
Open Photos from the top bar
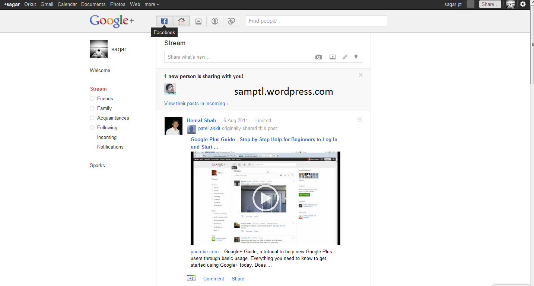[x=118, y=4]
